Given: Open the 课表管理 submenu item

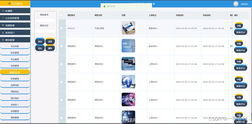Looking at the screenshot, I should tap(15, 117).
